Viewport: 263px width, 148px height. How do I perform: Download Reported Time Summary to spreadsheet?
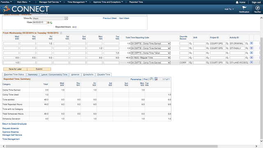(x=156, y=79)
